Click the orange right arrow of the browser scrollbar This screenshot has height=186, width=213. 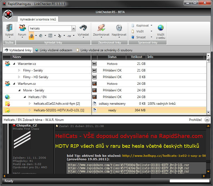(204, 176)
